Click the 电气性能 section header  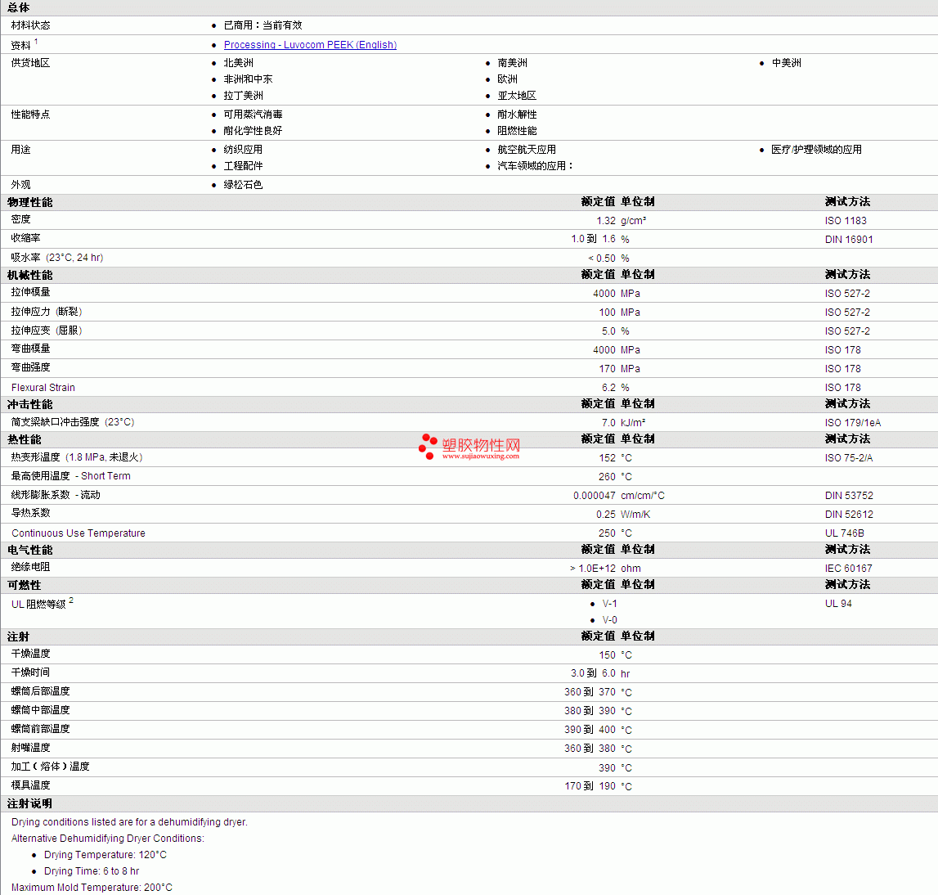click(30, 550)
